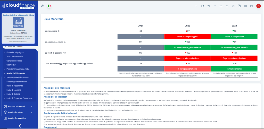
Task: Click the checkmark confirm icon in top toolbar
Action: pos(196,6)
